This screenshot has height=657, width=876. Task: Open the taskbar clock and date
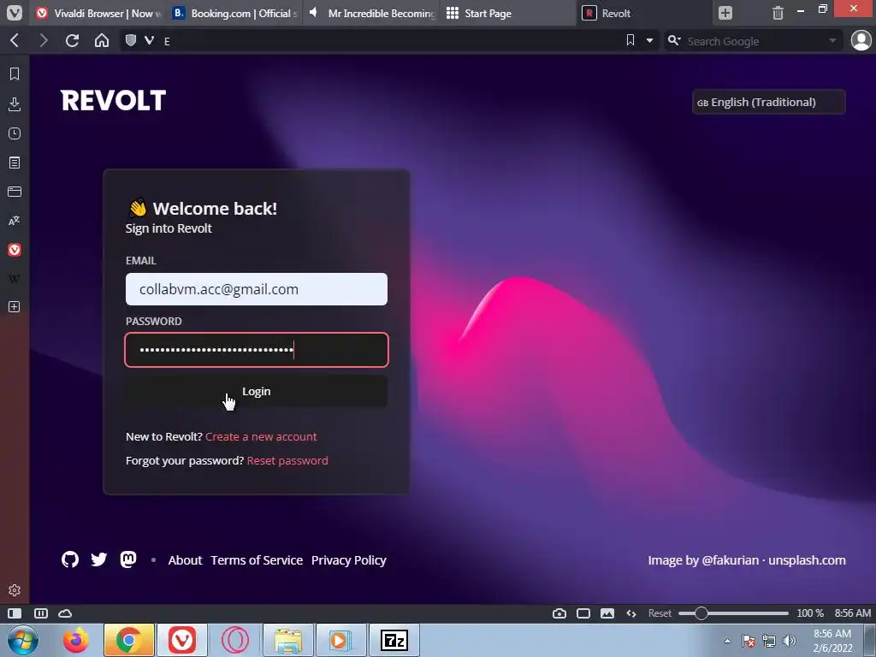832,641
